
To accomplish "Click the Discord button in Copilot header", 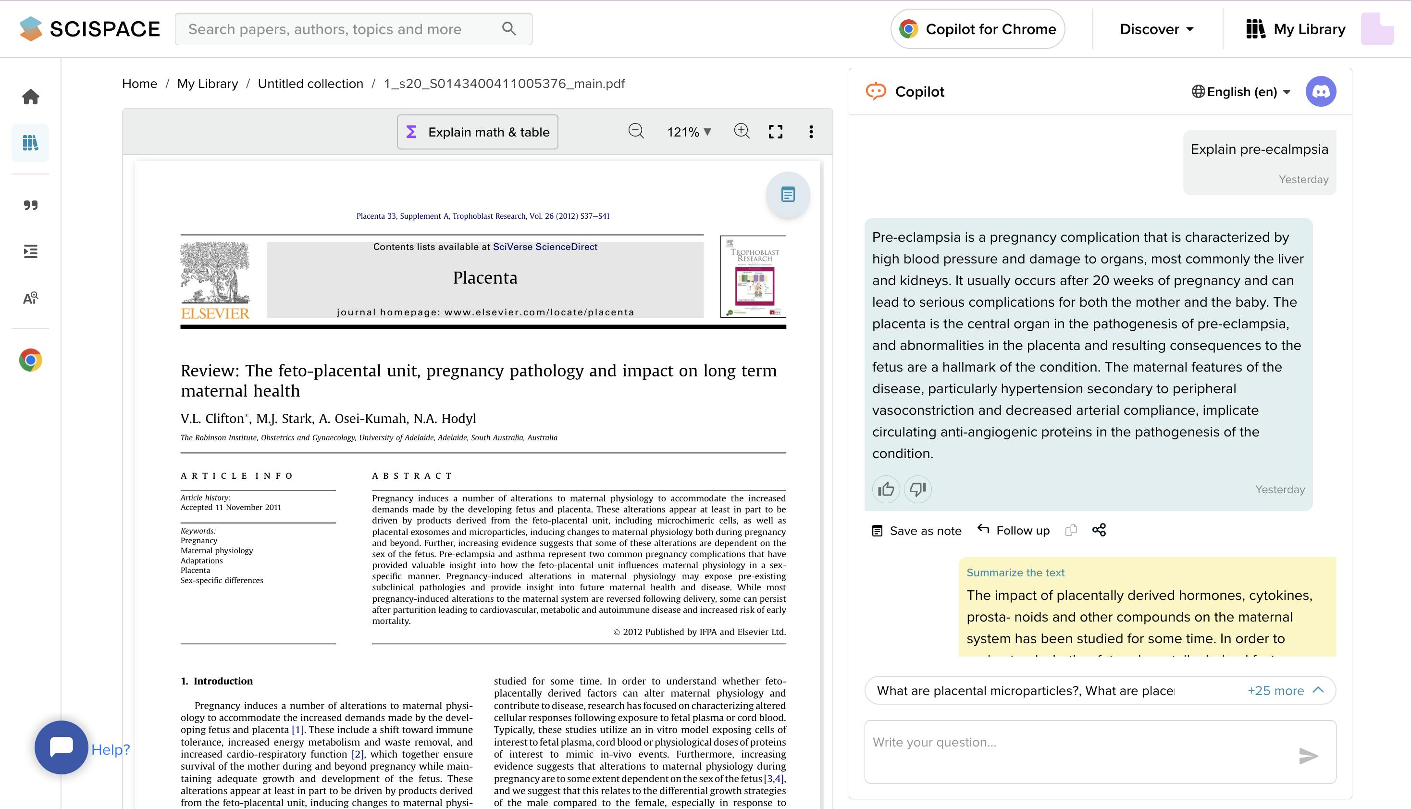I will coord(1321,92).
